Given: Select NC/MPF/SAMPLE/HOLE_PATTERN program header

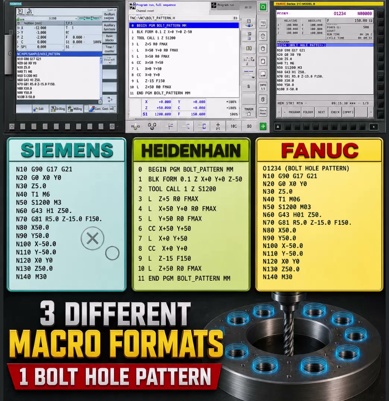Looking at the screenshot, I should click(x=59, y=54).
